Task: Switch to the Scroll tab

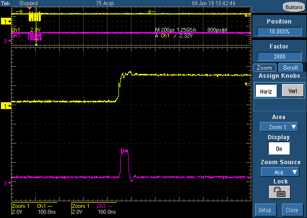Action: tap(290, 68)
